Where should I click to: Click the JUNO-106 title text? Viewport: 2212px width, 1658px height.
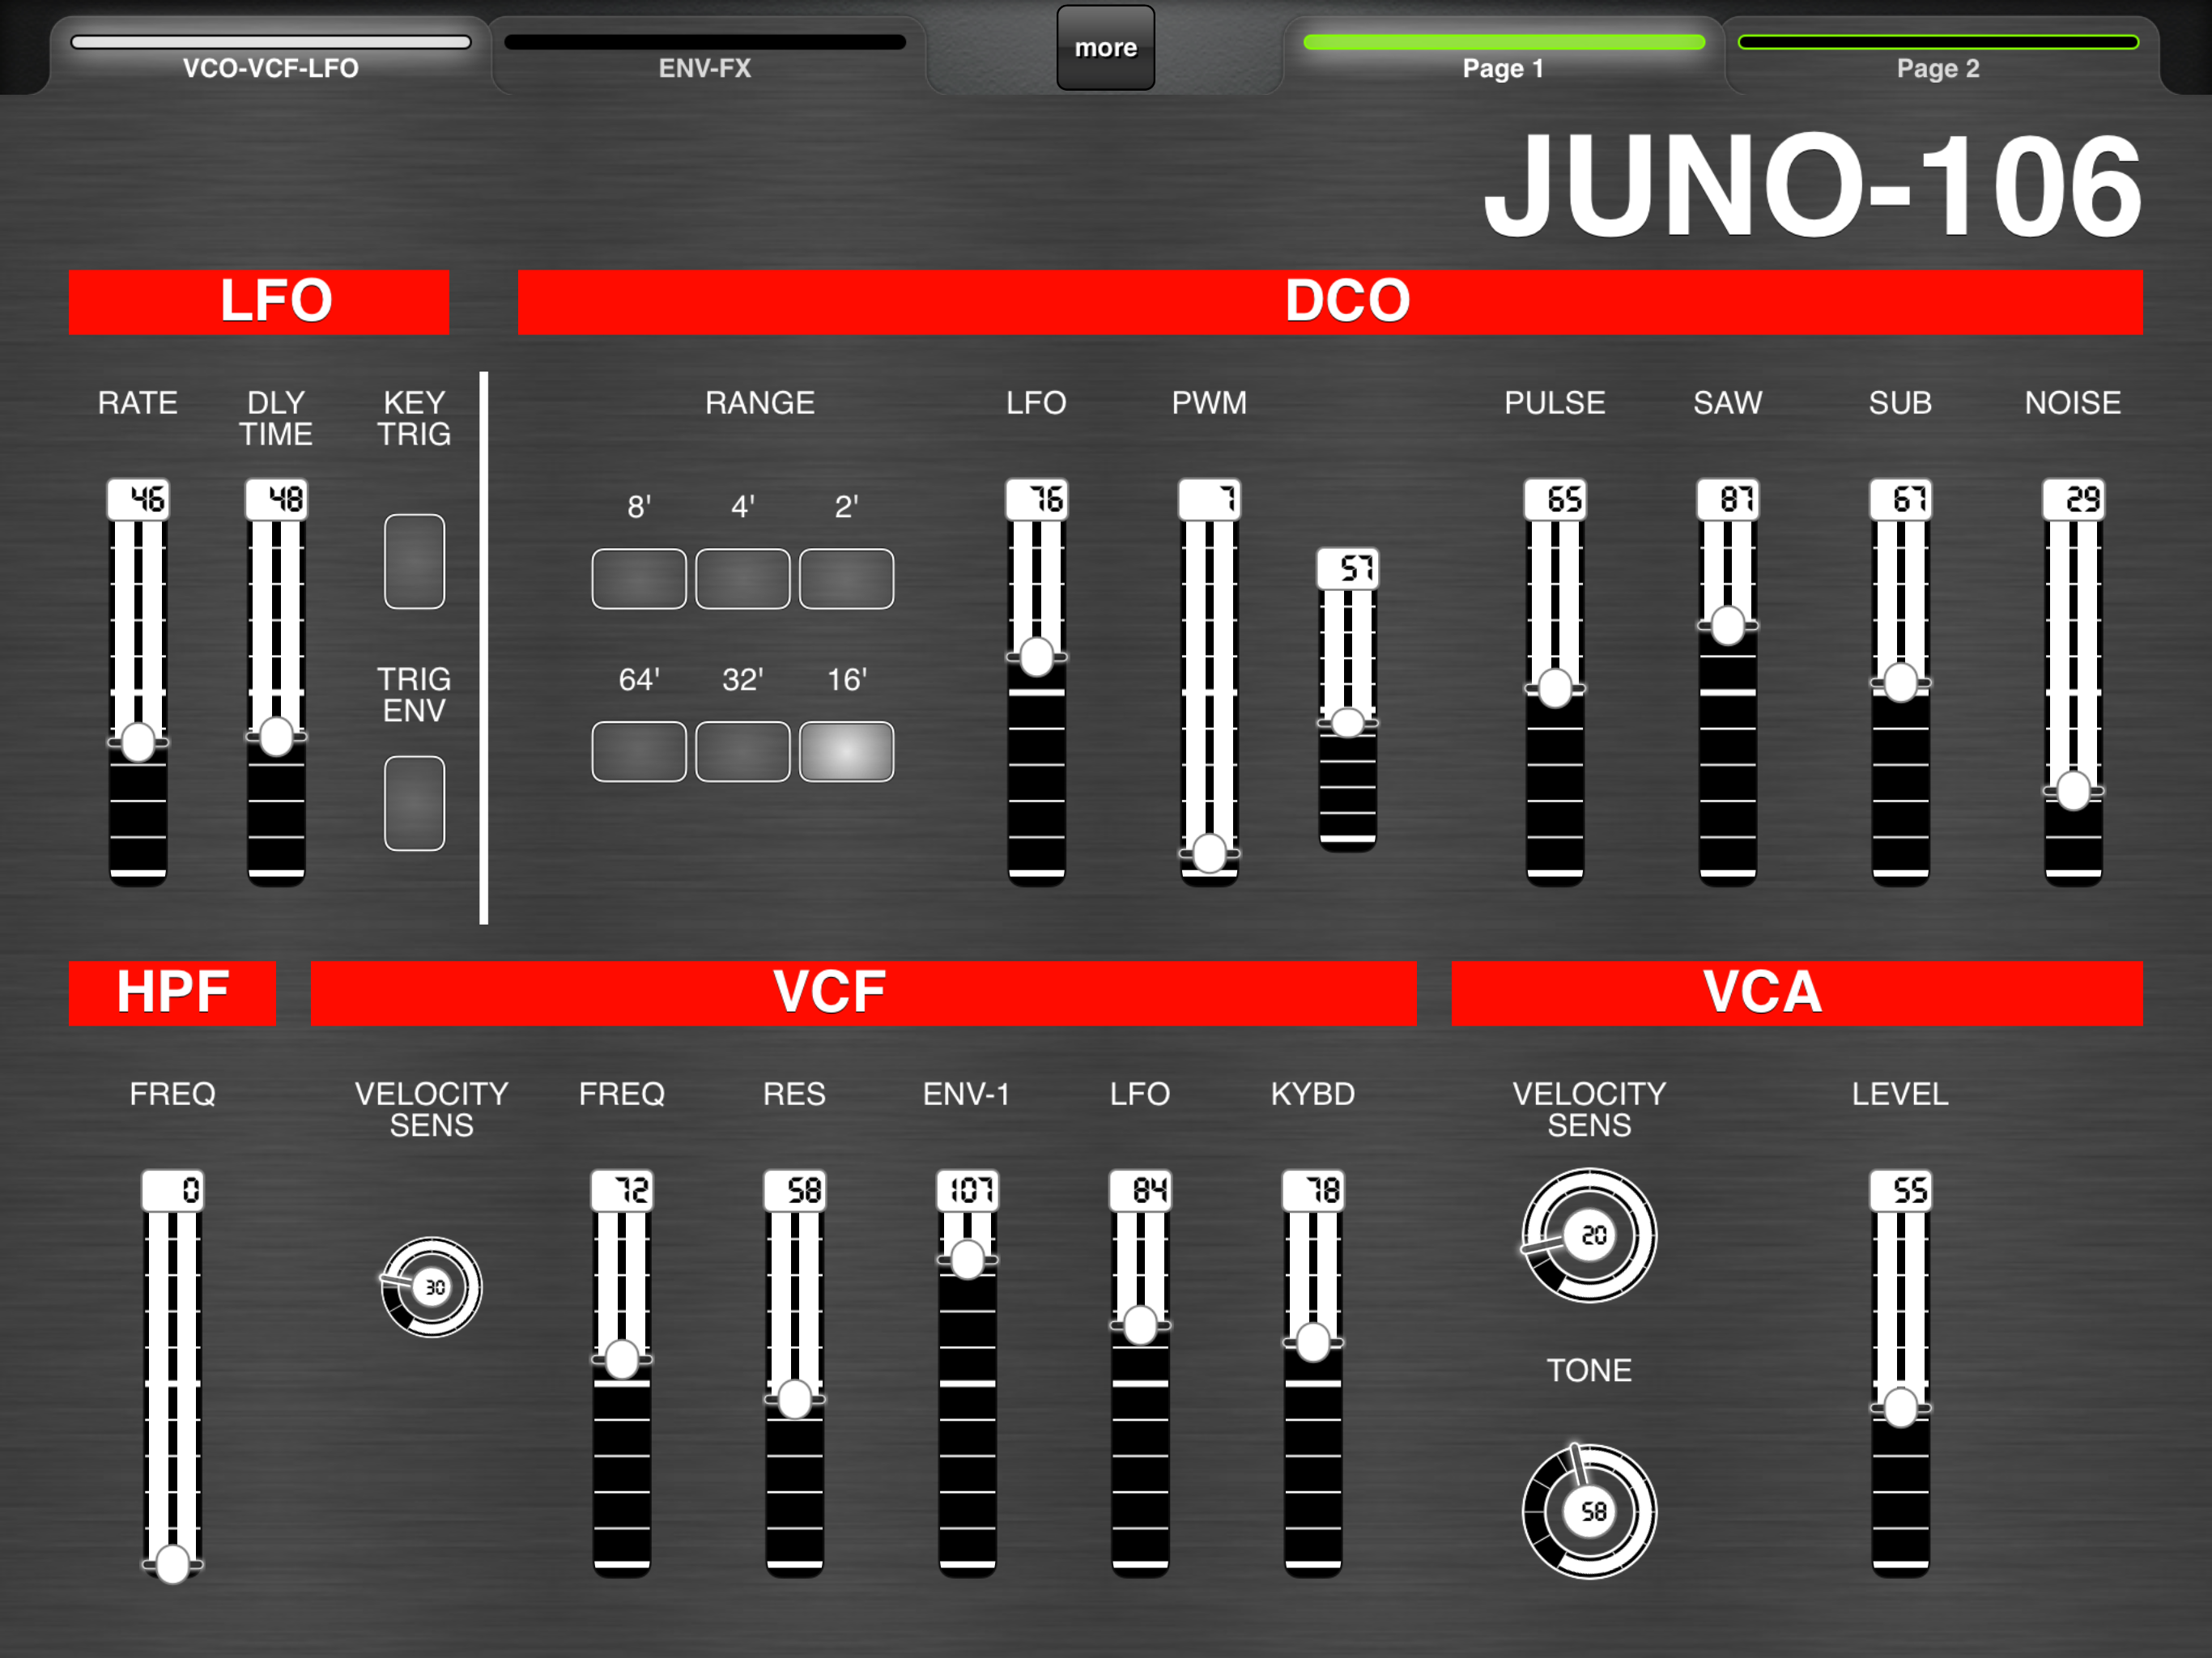coord(1812,187)
